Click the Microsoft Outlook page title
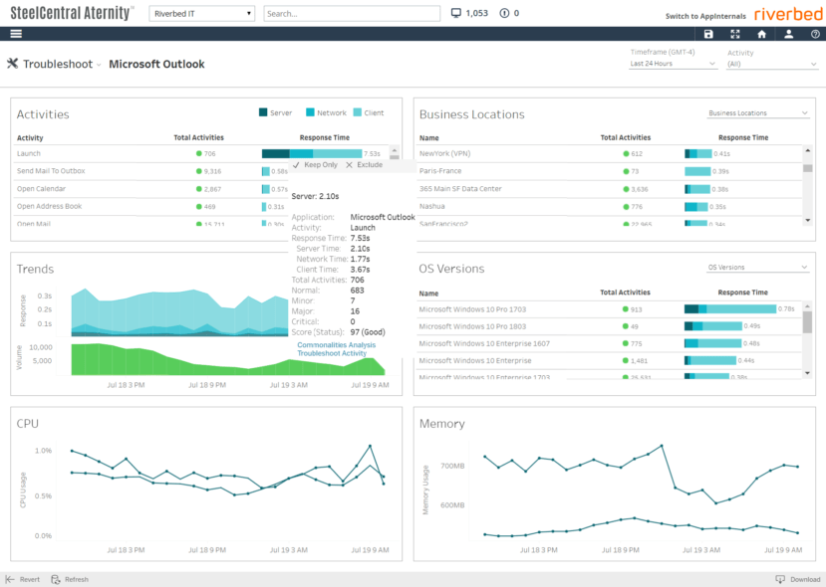This screenshot has width=826, height=587. [156, 64]
